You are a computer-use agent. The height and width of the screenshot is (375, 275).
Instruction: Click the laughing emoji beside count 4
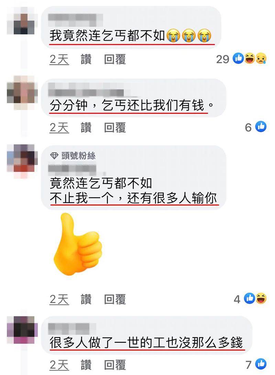(x=261, y=298)
